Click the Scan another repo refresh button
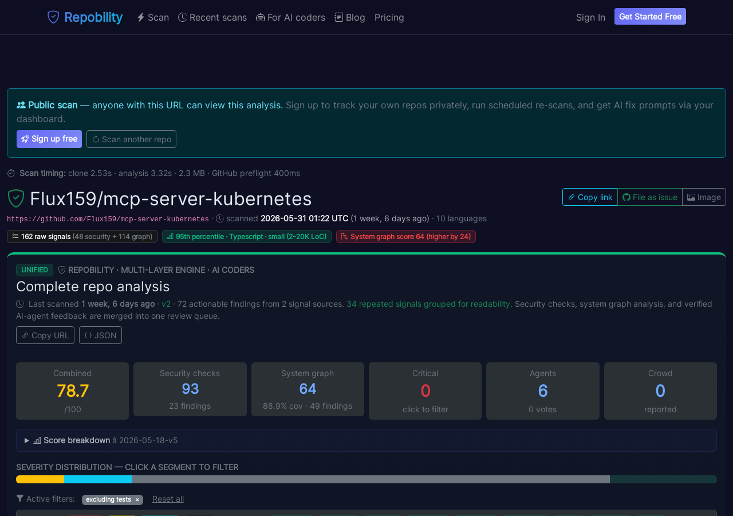The width and height of the screenshot is (733, 516). [131, 139]
